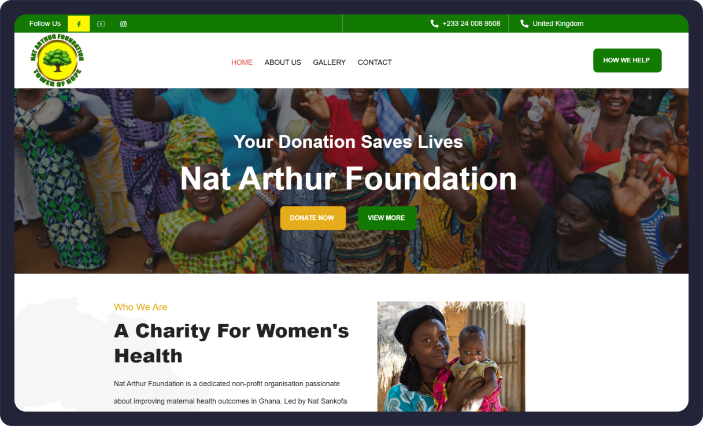Open the ABOUT US page
Image resolution: width=703 pixels, height=426 pixels.
pyautogui.click(x=283, y=62)
